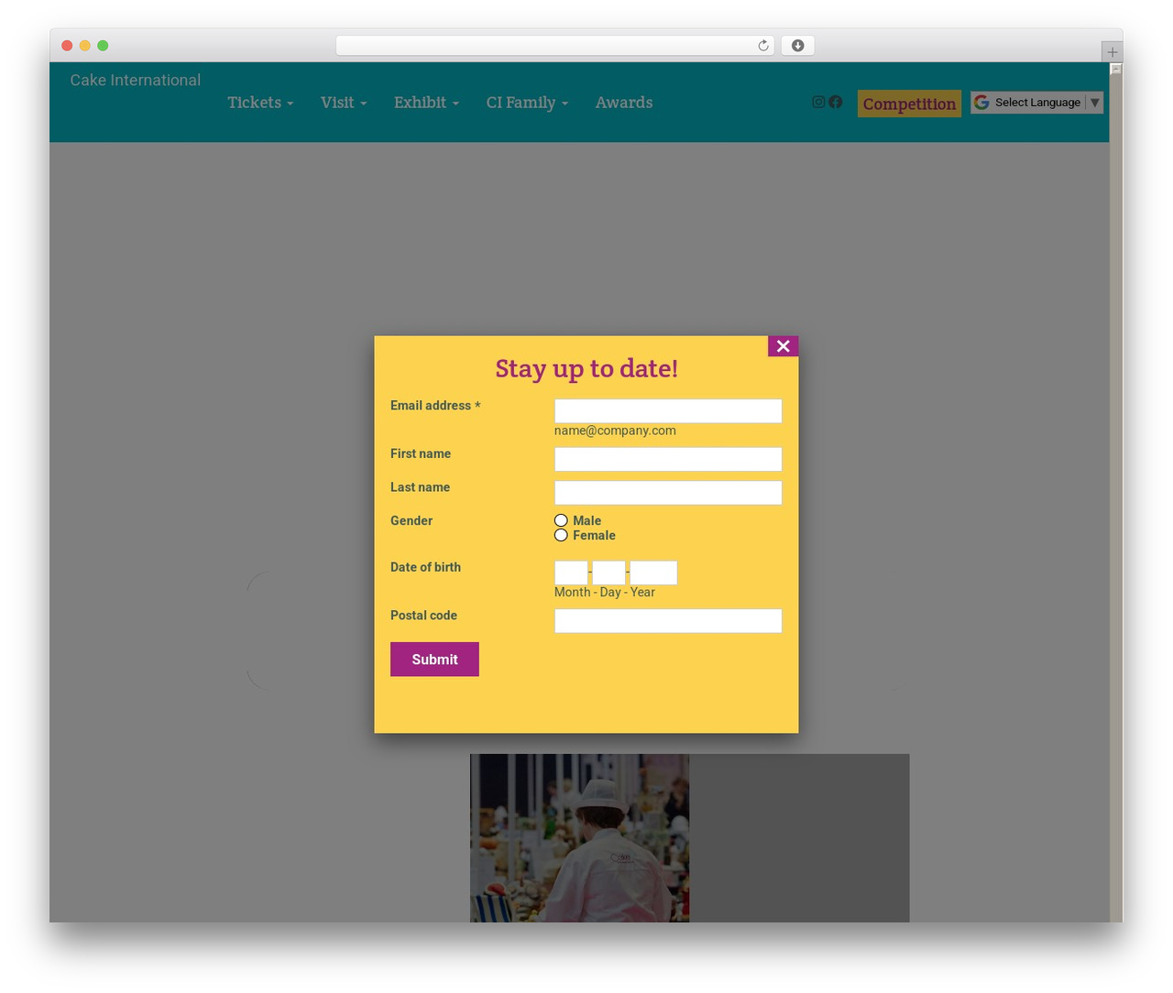This screenshot has width=1173, height=993.
Task: Click the Month - Day - Year hint
Action: click(x=605, y=593)
